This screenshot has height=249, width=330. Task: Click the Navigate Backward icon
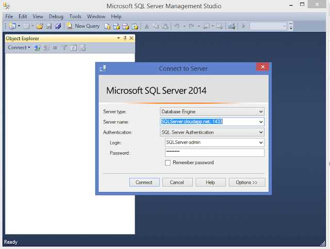(x=207, y=26)
